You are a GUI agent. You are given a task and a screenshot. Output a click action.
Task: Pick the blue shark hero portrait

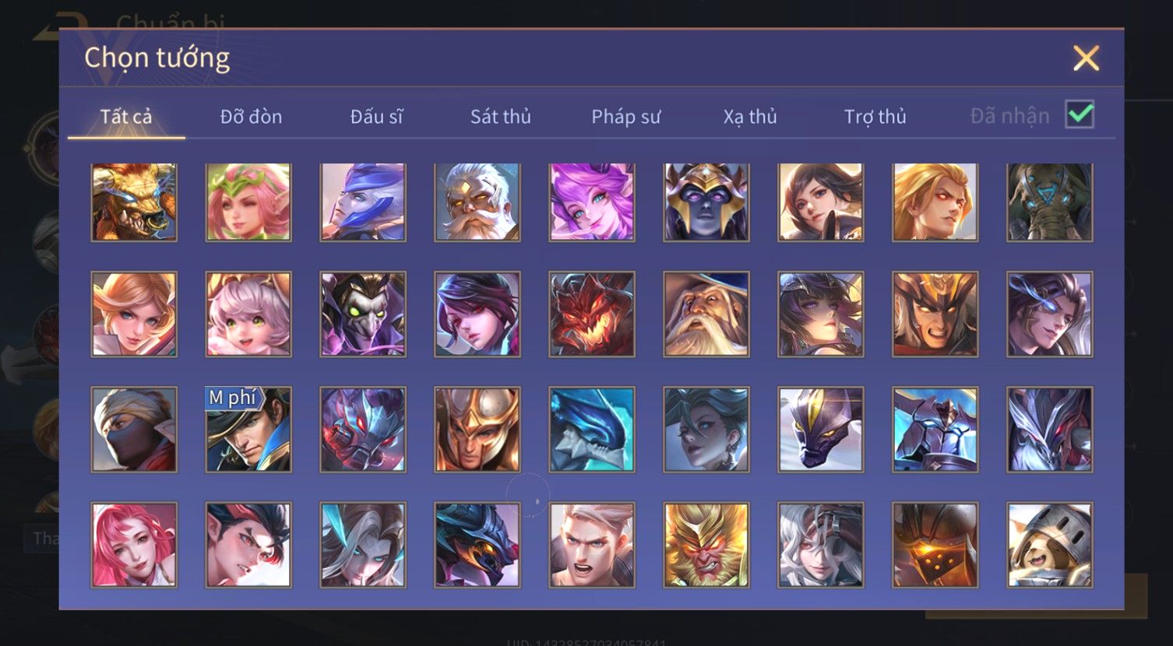point(592,430)
